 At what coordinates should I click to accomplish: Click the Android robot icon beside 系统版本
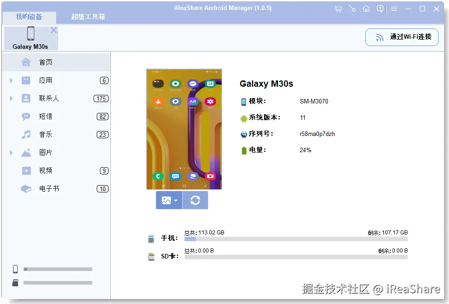[244, 118]
